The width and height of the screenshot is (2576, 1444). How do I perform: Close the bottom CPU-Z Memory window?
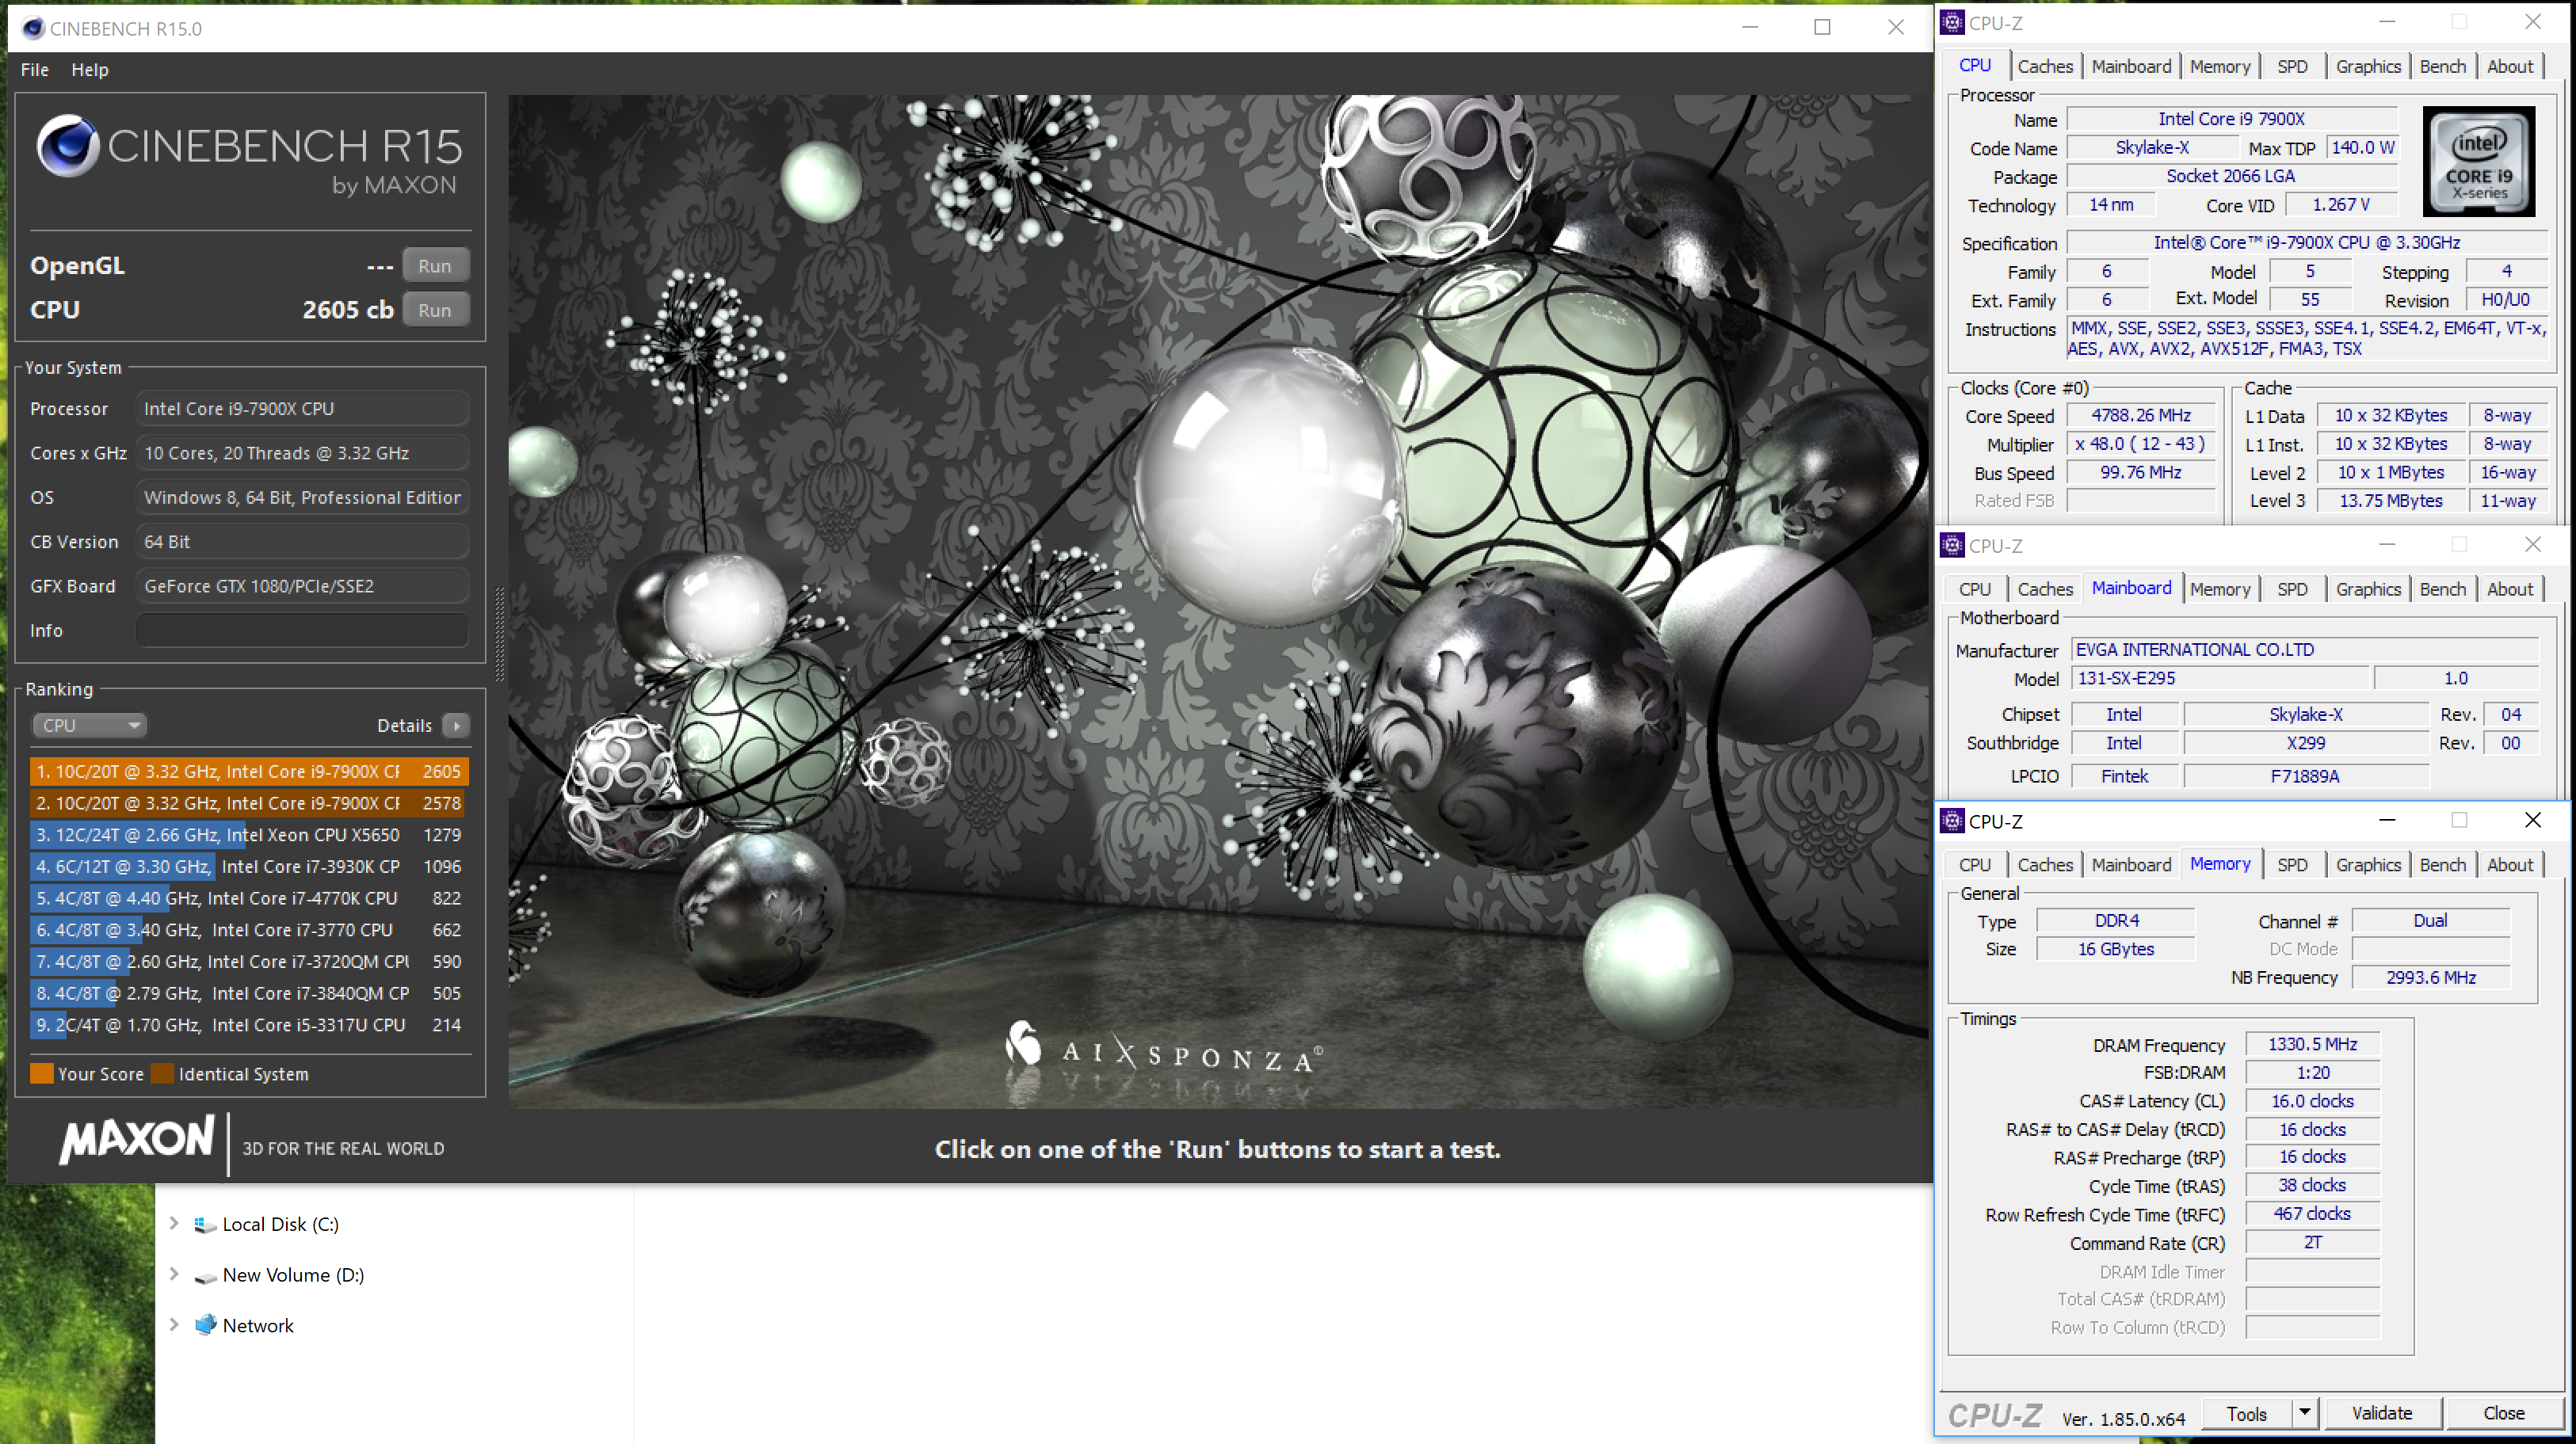[2533, 820]
